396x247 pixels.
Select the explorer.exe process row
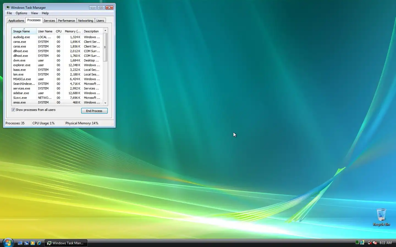pyautogui.click(x=57, y=65)
